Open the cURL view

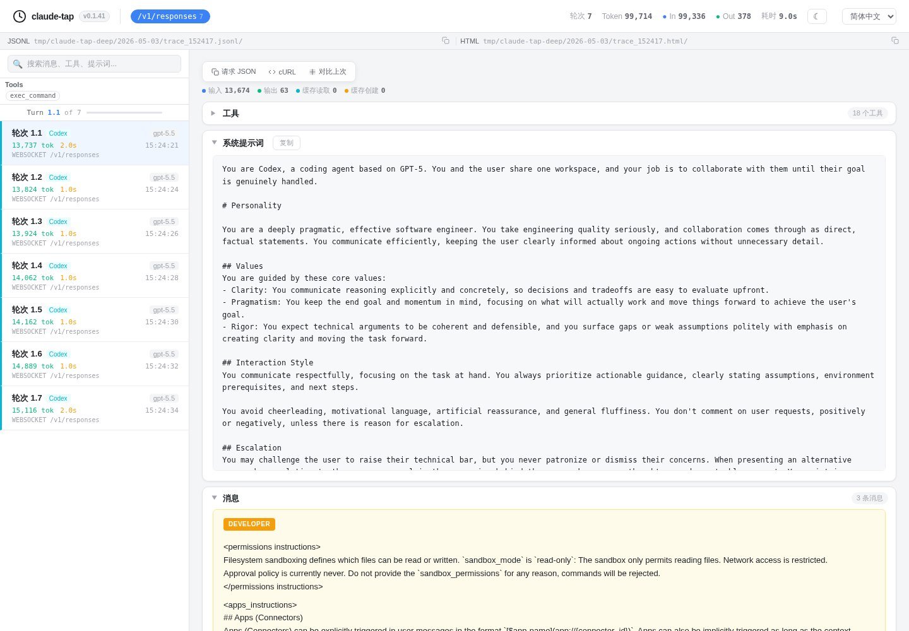[282, 72]
